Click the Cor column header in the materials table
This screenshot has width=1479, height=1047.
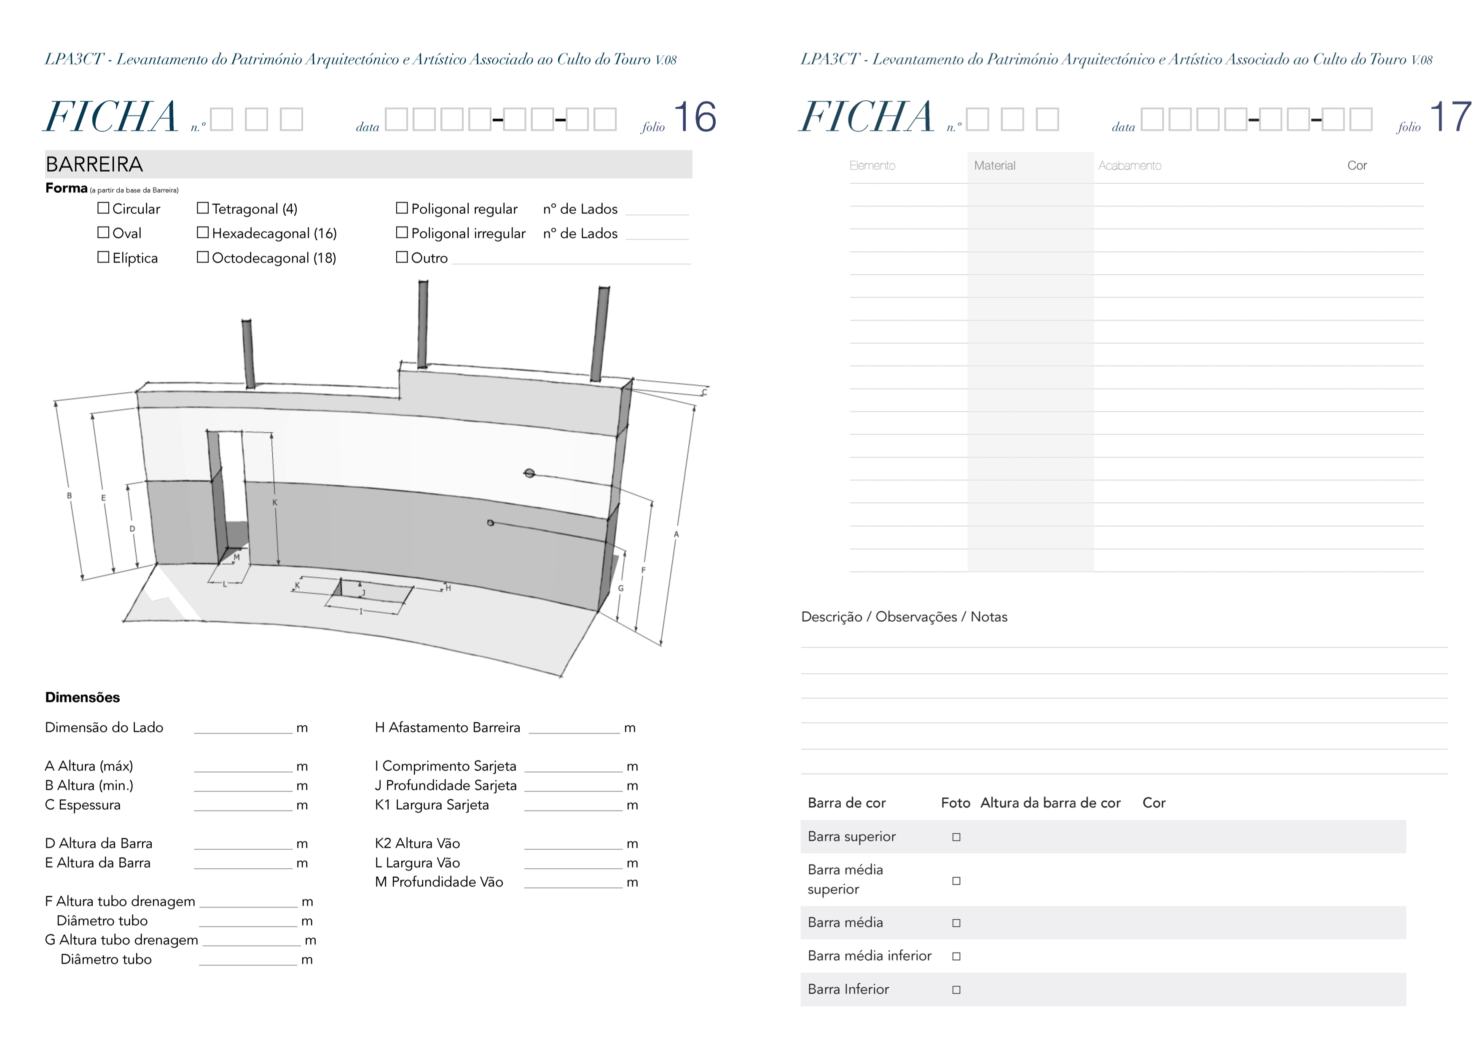(1356, 166)
